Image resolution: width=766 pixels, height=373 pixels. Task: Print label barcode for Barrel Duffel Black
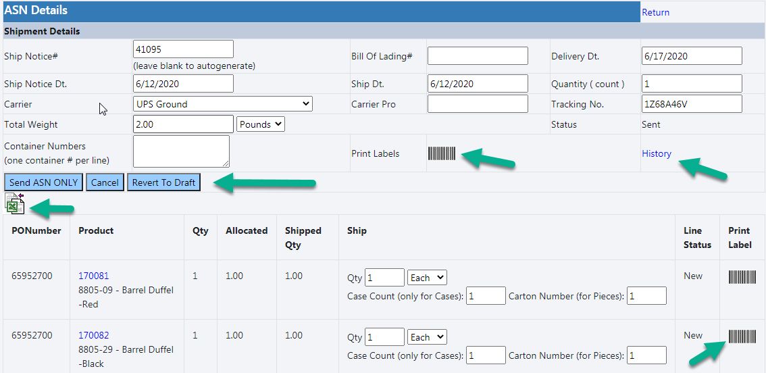pyautogui.click(x=742, y=336)
